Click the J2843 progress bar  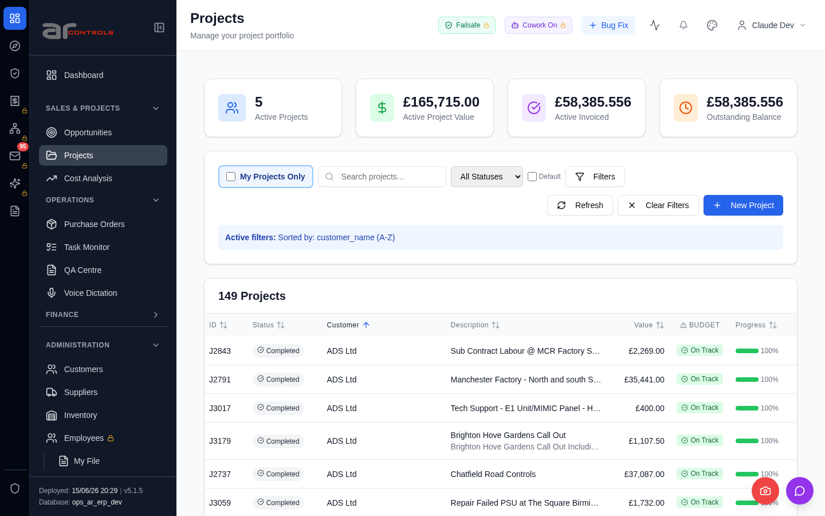coord(747,351)
